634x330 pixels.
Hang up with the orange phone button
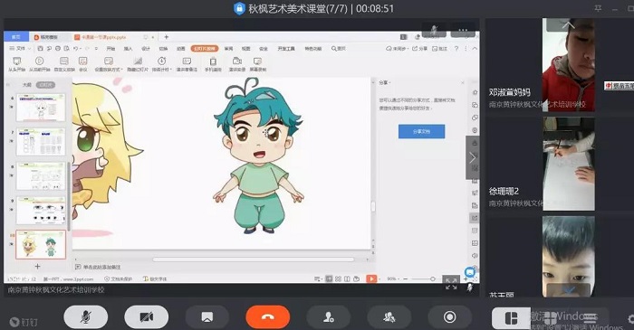(x=268, y=317)
